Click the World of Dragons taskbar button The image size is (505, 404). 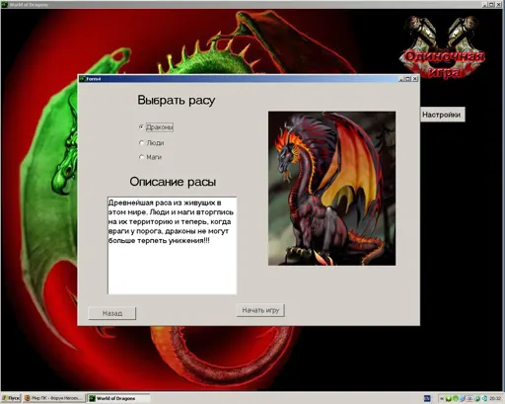tap(118, 398)
